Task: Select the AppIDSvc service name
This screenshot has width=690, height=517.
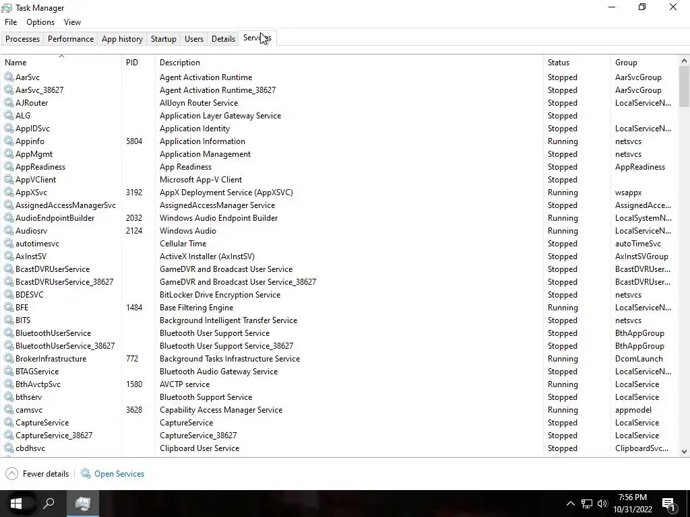Action: tap(32, 129)
